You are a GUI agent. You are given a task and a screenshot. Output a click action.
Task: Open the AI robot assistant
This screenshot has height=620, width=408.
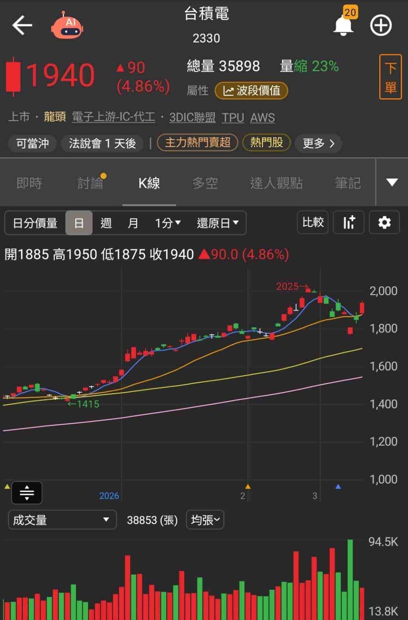click(x=67, y=25)
